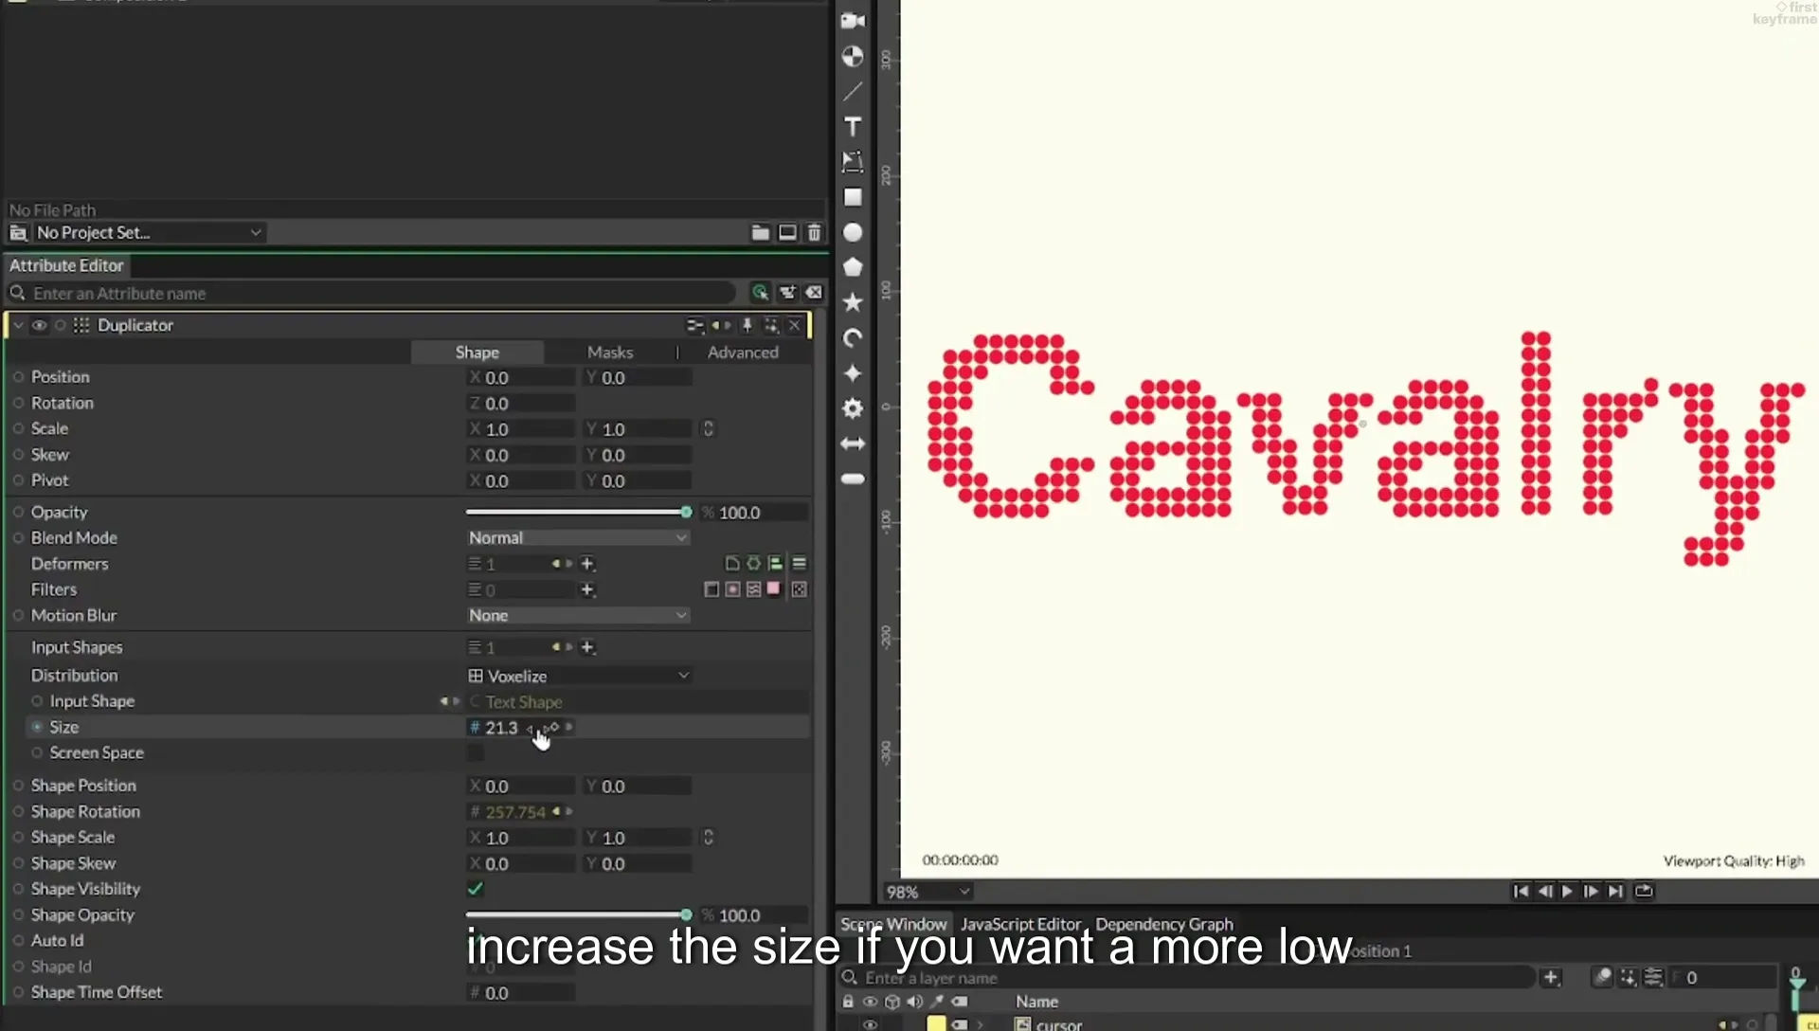The image size is (1819, 1031).
Task: Open the Motion Blur None dropdown
Action: (x=577, y=615)
